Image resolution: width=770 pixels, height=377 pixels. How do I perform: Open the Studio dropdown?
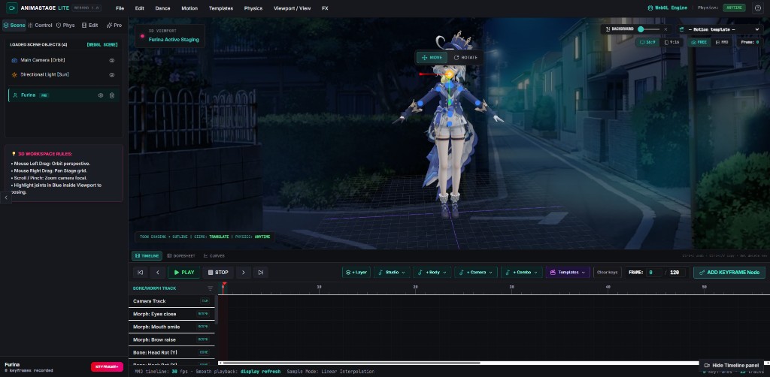click(392, 273)
